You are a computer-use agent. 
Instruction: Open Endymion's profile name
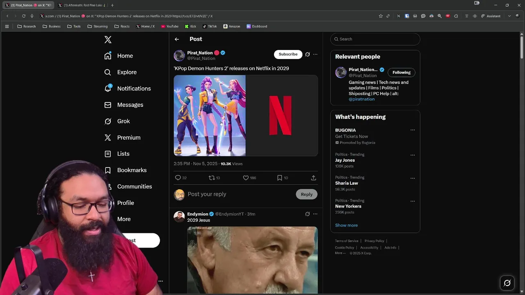[x=198, y=214]
